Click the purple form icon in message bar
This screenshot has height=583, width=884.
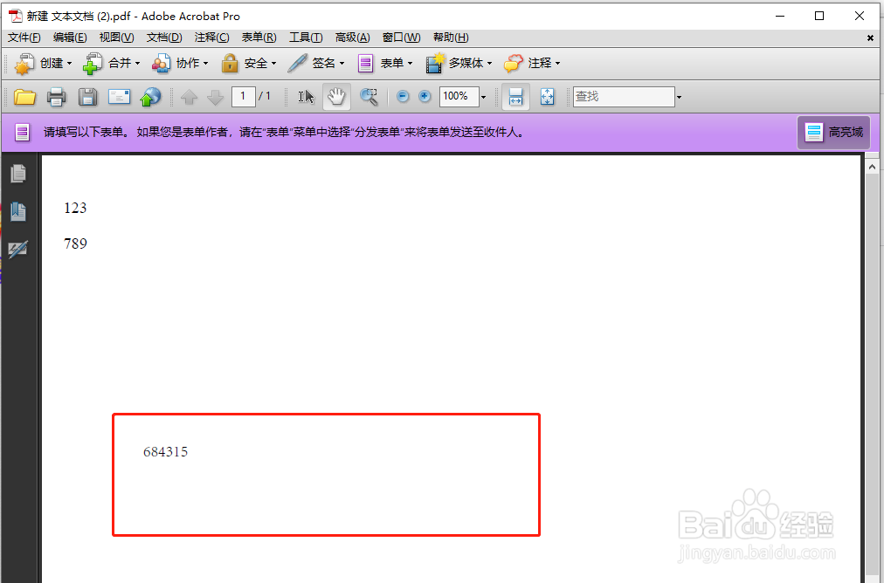(x=23, y=133)
